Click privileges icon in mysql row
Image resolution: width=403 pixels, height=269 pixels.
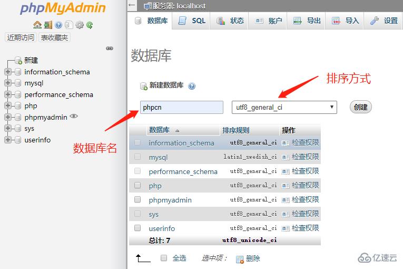[x=286, y=157]
